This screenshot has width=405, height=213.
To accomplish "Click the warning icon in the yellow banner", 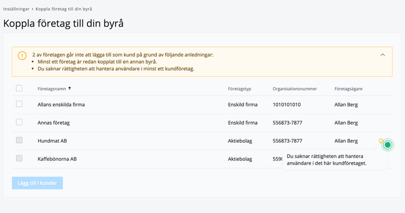I will pos(22,55).
